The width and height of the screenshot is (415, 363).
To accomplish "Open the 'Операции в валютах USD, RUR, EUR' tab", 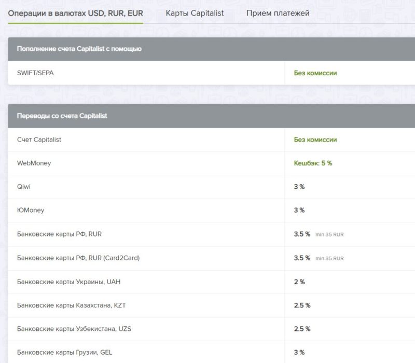I will (x=75, y=13).
